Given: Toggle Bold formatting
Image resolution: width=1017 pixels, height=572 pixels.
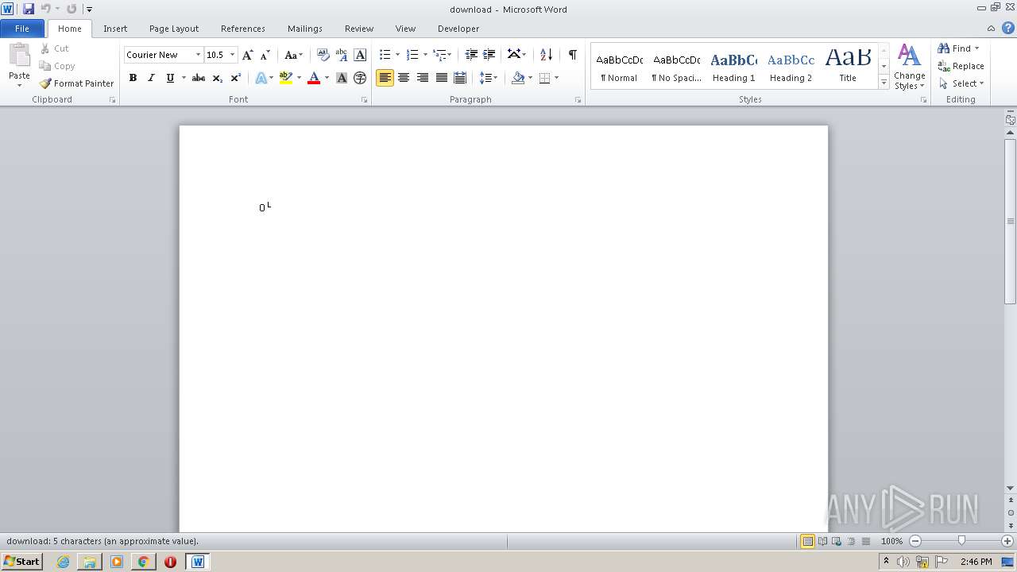Looking at the screenshot, I should tap(133, 78).
